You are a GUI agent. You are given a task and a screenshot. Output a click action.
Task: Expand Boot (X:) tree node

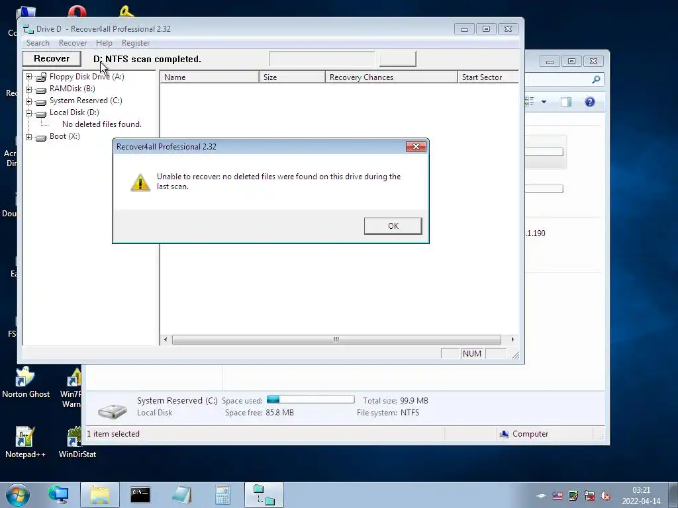[28, 137]
